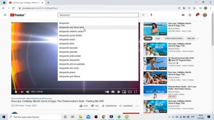The image size is (214, 120).
Task: Go back in browser history
Action: 3,8
